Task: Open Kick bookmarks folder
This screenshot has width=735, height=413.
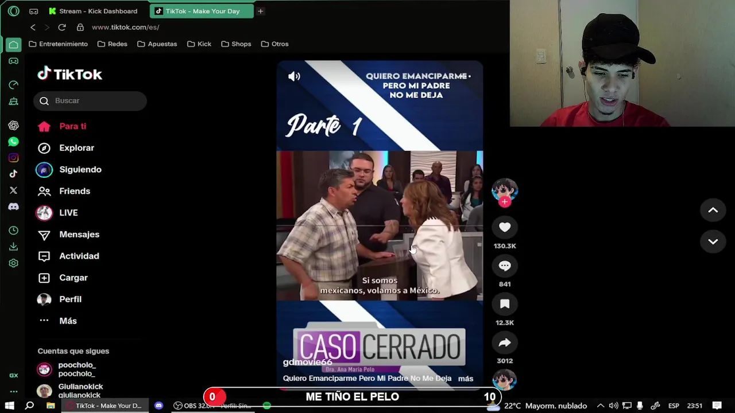Action: point(199,44)
